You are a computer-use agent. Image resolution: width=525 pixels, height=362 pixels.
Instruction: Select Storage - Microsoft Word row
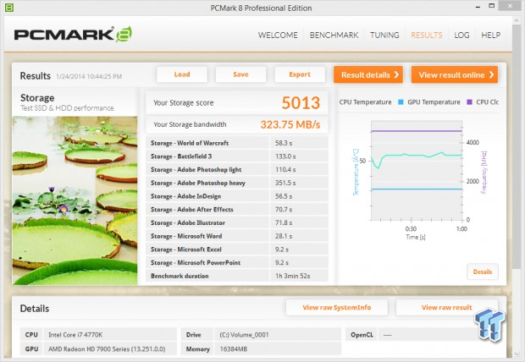[x=237, y=236]
